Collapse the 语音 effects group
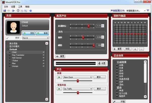 pos(115,88)
